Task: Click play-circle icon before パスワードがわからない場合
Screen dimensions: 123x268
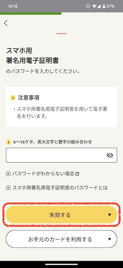Action: click(8, 174)
